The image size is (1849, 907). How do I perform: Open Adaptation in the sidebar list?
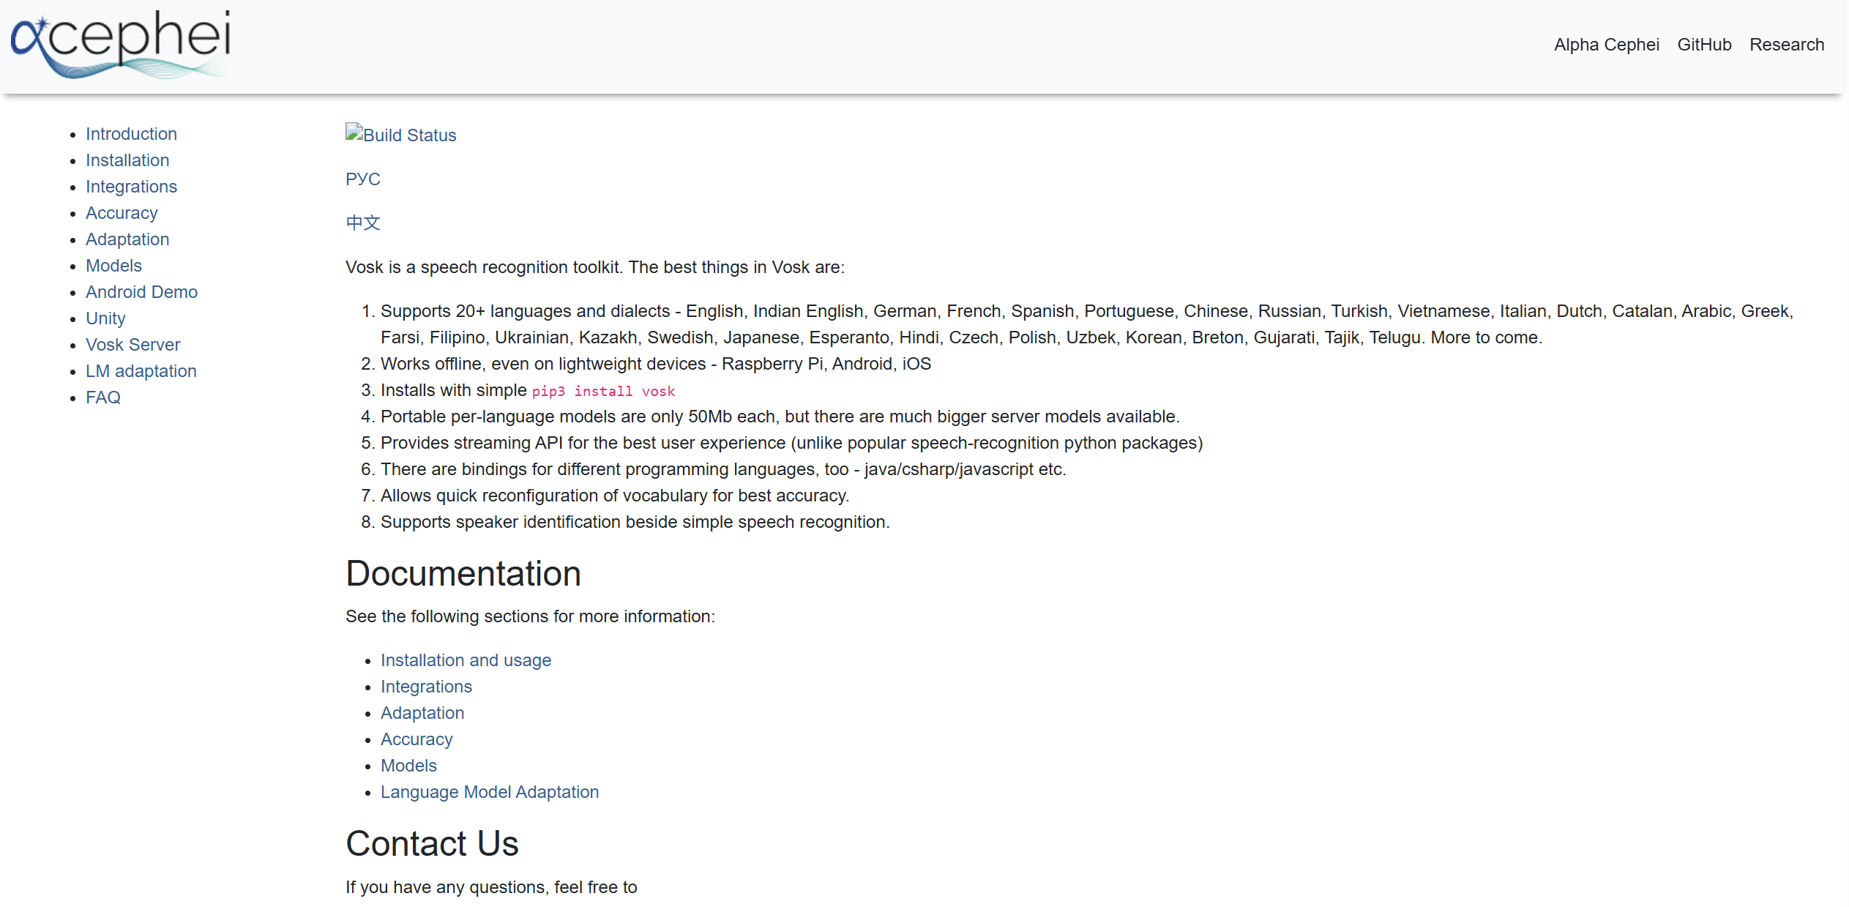tap(127, 239)
